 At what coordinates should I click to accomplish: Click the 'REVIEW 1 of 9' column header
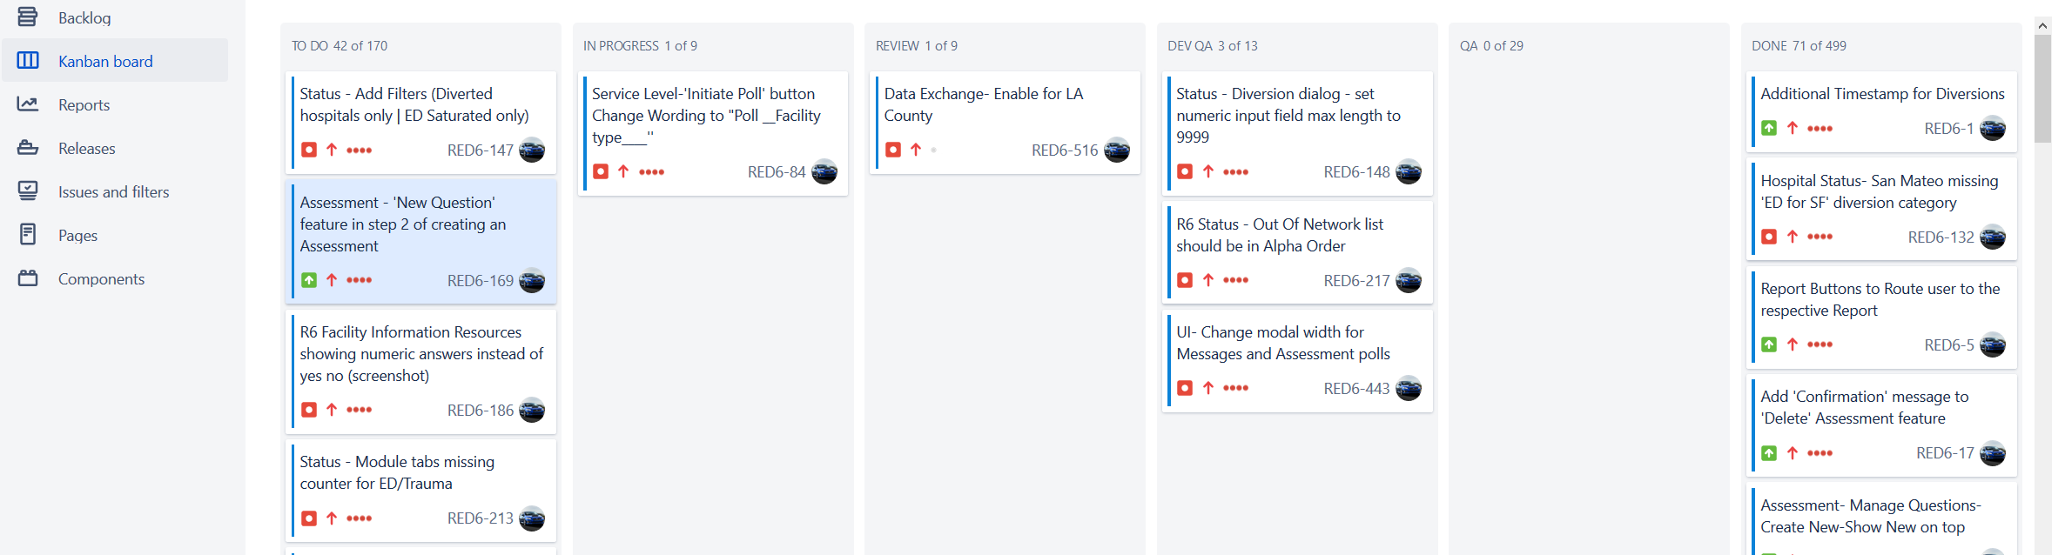(917, 45)
